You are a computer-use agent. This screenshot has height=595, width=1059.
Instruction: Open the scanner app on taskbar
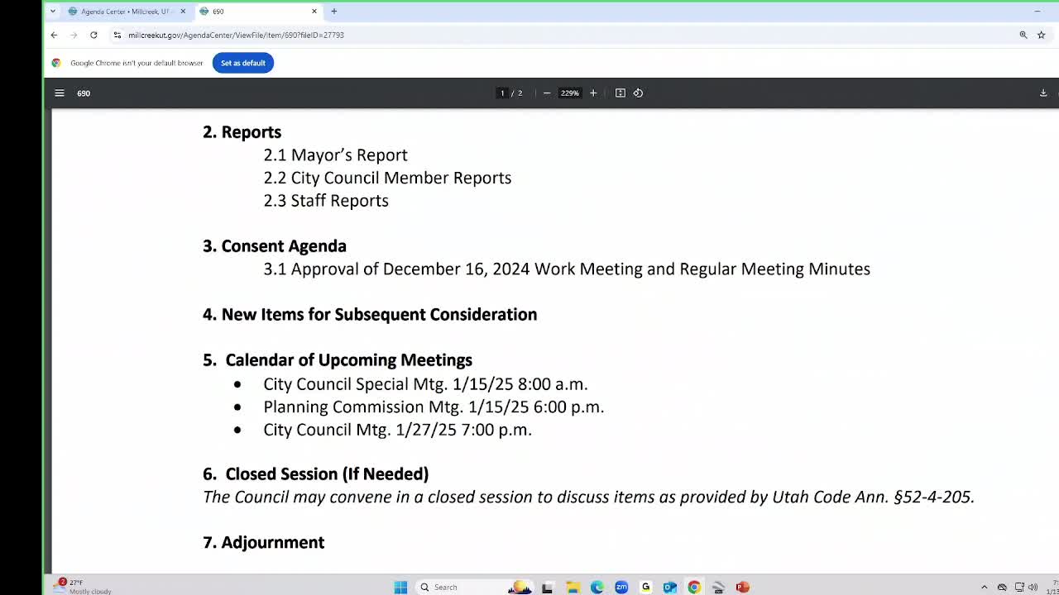718,588
